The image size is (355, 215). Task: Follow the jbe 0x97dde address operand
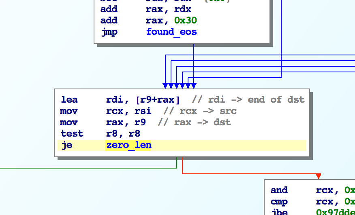pyautogui.click(x=335, y=213)
